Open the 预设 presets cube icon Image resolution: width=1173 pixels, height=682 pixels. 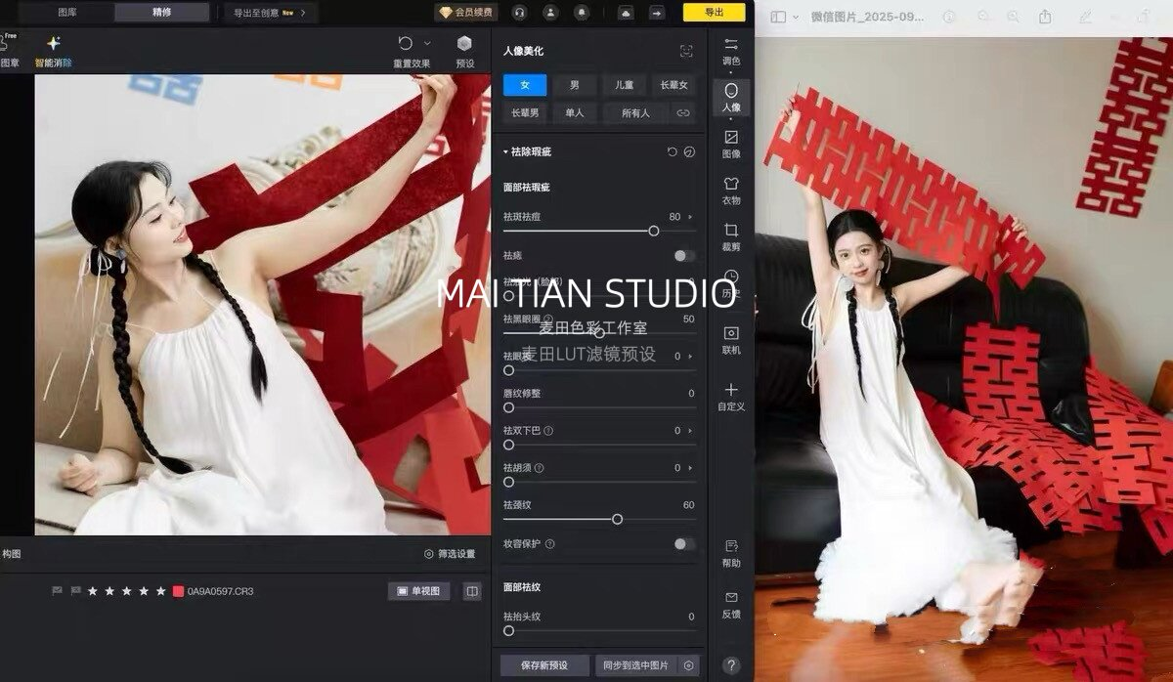click(x=464, y=50)
